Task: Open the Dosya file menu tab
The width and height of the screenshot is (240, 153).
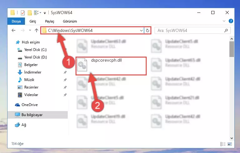Action: (x=16, y=21)
